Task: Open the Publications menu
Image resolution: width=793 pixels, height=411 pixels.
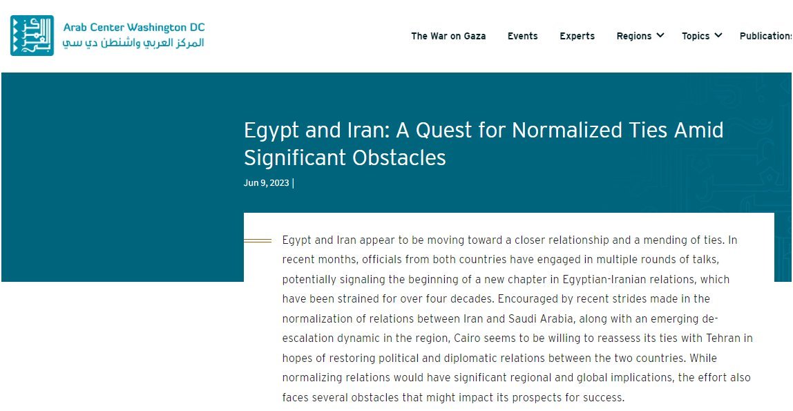Action: click(765, 36)
